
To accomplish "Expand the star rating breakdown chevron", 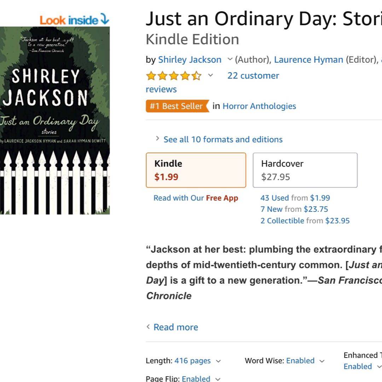I will (210, 75).
